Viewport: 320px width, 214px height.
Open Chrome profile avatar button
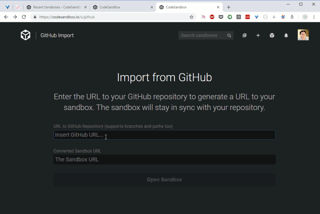305,17
